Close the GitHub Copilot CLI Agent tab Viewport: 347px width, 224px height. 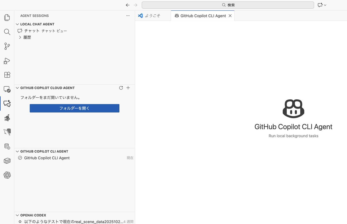point(230,16)
